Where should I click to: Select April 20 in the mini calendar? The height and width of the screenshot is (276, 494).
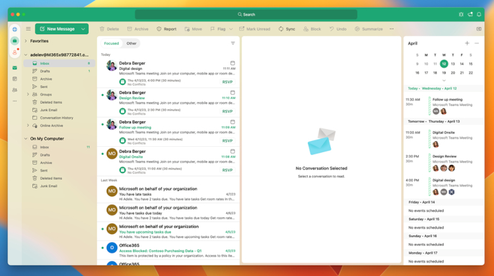tap(453, 73)
